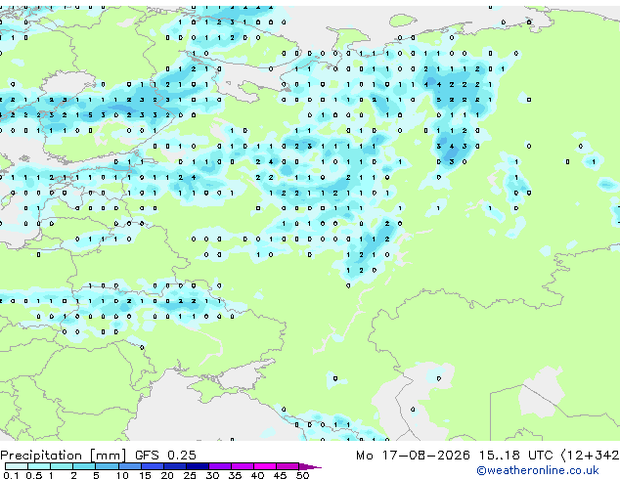Click the '15..18 UTC' time range text
This screenshot has width=620, height=479.
[x=515, y=456]
